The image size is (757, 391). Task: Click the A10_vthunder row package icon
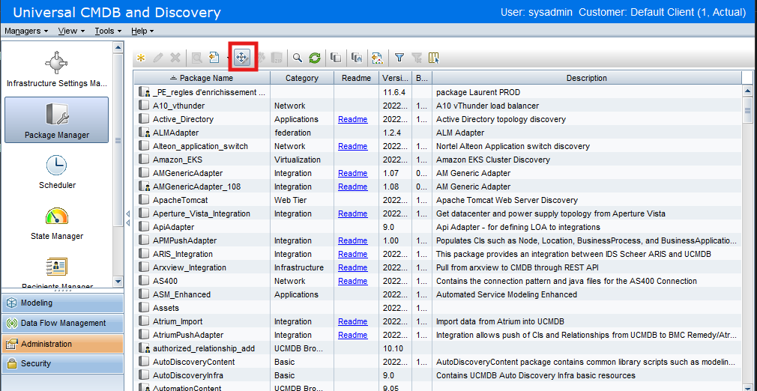pyautogui.click(x=143, y=105)
